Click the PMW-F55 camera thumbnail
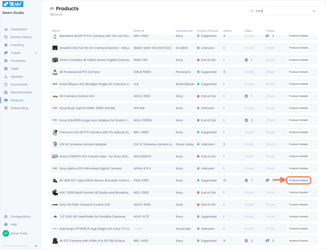Viewport: 326px width, 250px height. (55, 60)
